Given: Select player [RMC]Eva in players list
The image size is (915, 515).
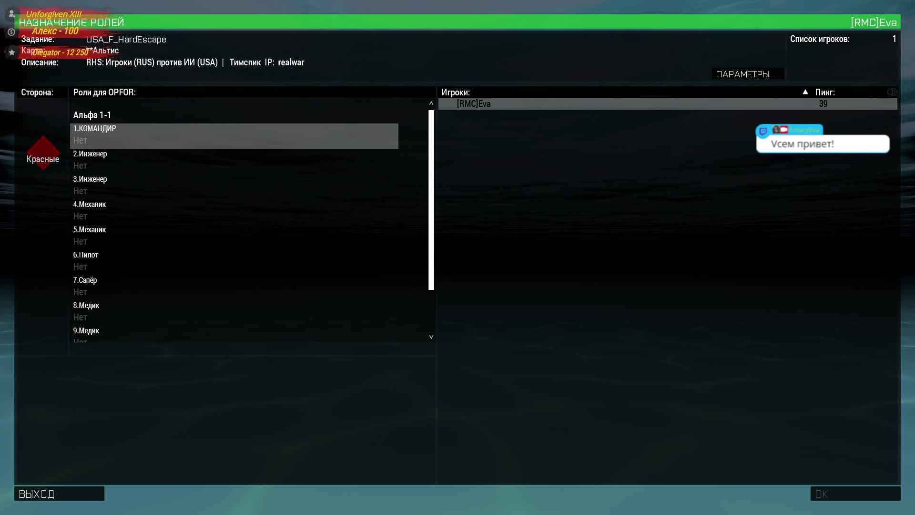Looking at the screenshot, I should pos(474,104).
